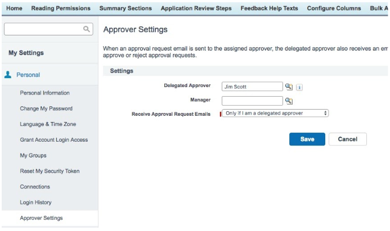Switch to the Home tab
The width and height of the screenshot is (390, 231).
pyautogui.click(x=14, y=8)
